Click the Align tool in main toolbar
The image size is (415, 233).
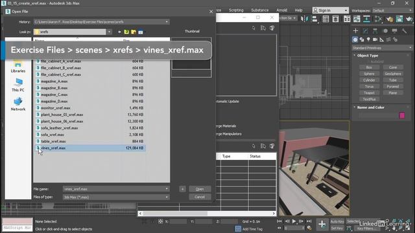tap(314, 19)
